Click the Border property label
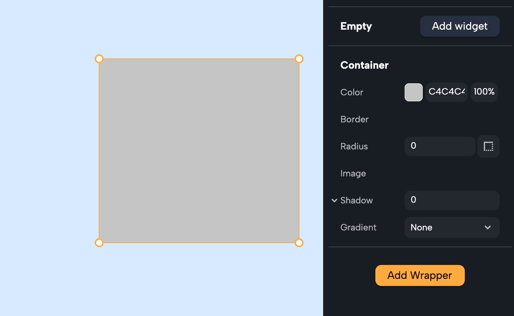The image size is (514, 316). coord(354,119)
